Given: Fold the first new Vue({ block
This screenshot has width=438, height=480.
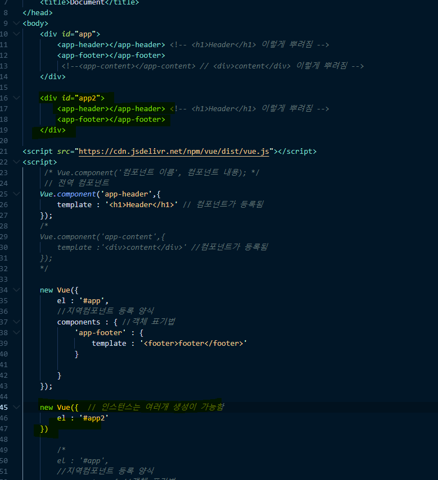Looking at the screenshot, I should [16, 290].
